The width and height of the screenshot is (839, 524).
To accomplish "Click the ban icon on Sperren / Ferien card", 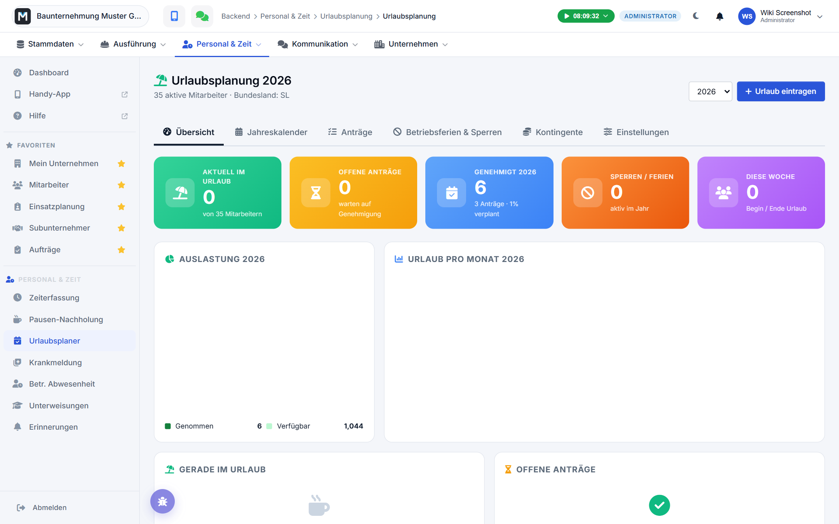I will (x=588, y=193).
